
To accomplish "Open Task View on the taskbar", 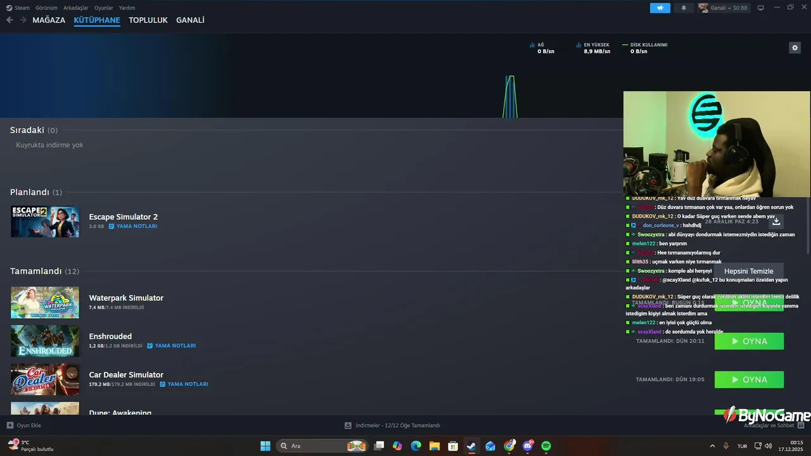I will 379,446.
